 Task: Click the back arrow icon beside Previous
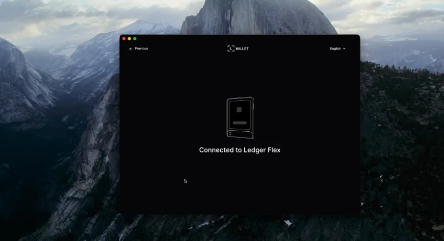[131, 48]
